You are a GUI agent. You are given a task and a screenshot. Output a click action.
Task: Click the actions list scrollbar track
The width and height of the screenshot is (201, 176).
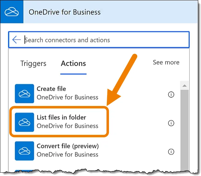coord(184,129)
